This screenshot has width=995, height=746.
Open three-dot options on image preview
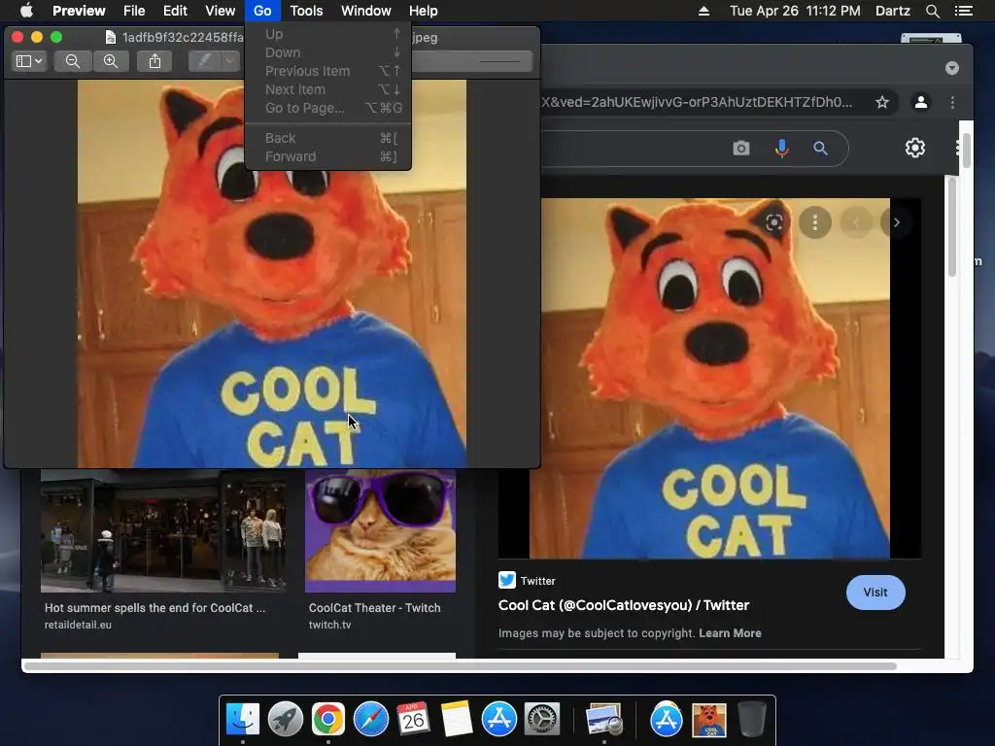(x=815, y=222)
